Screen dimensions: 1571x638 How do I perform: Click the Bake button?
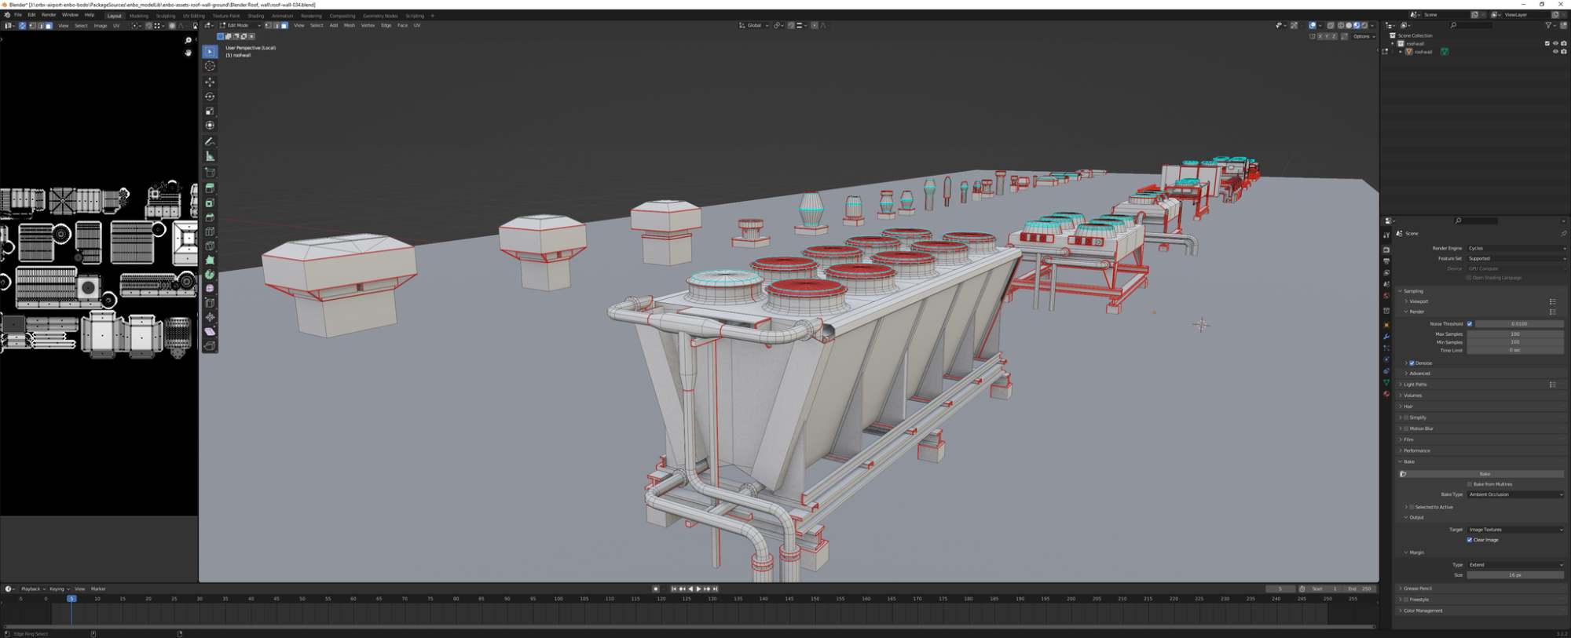coord(1485,474)
